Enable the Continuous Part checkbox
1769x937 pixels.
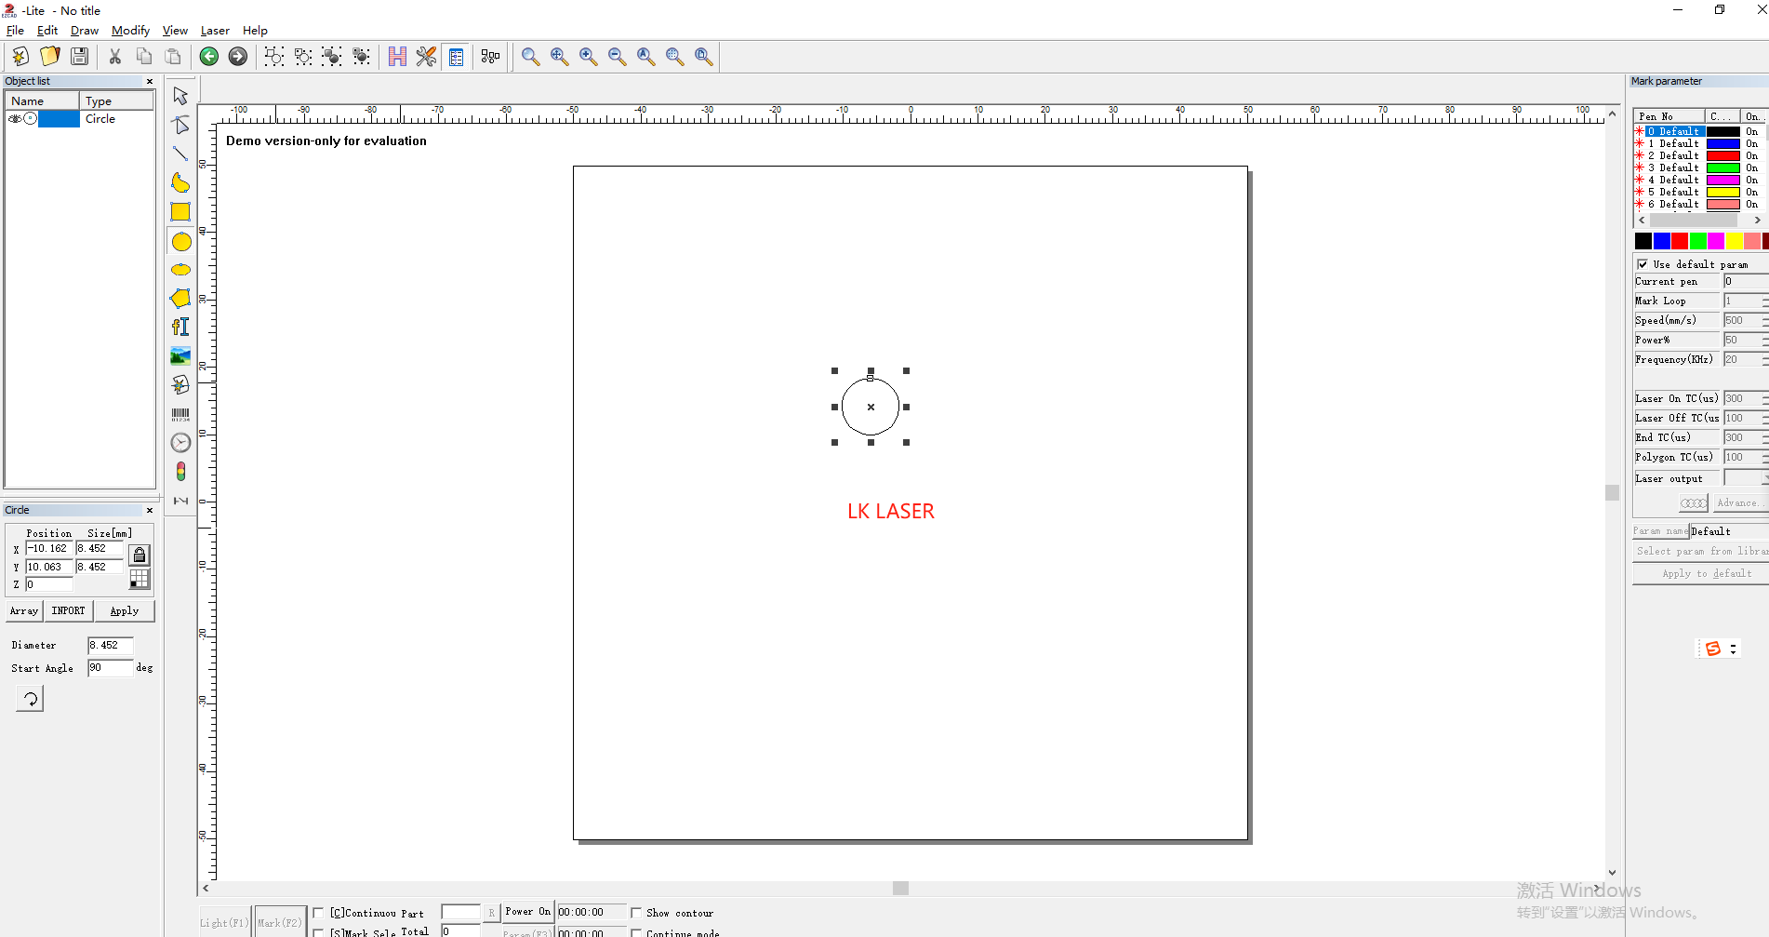(319, 913)
